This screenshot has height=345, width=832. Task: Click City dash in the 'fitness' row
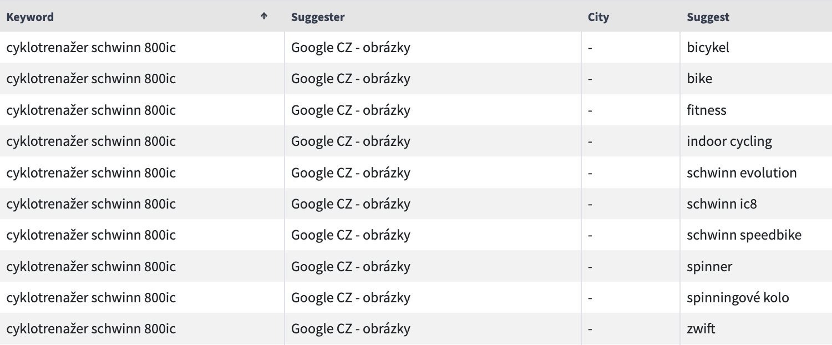click(x=590, y=110)
